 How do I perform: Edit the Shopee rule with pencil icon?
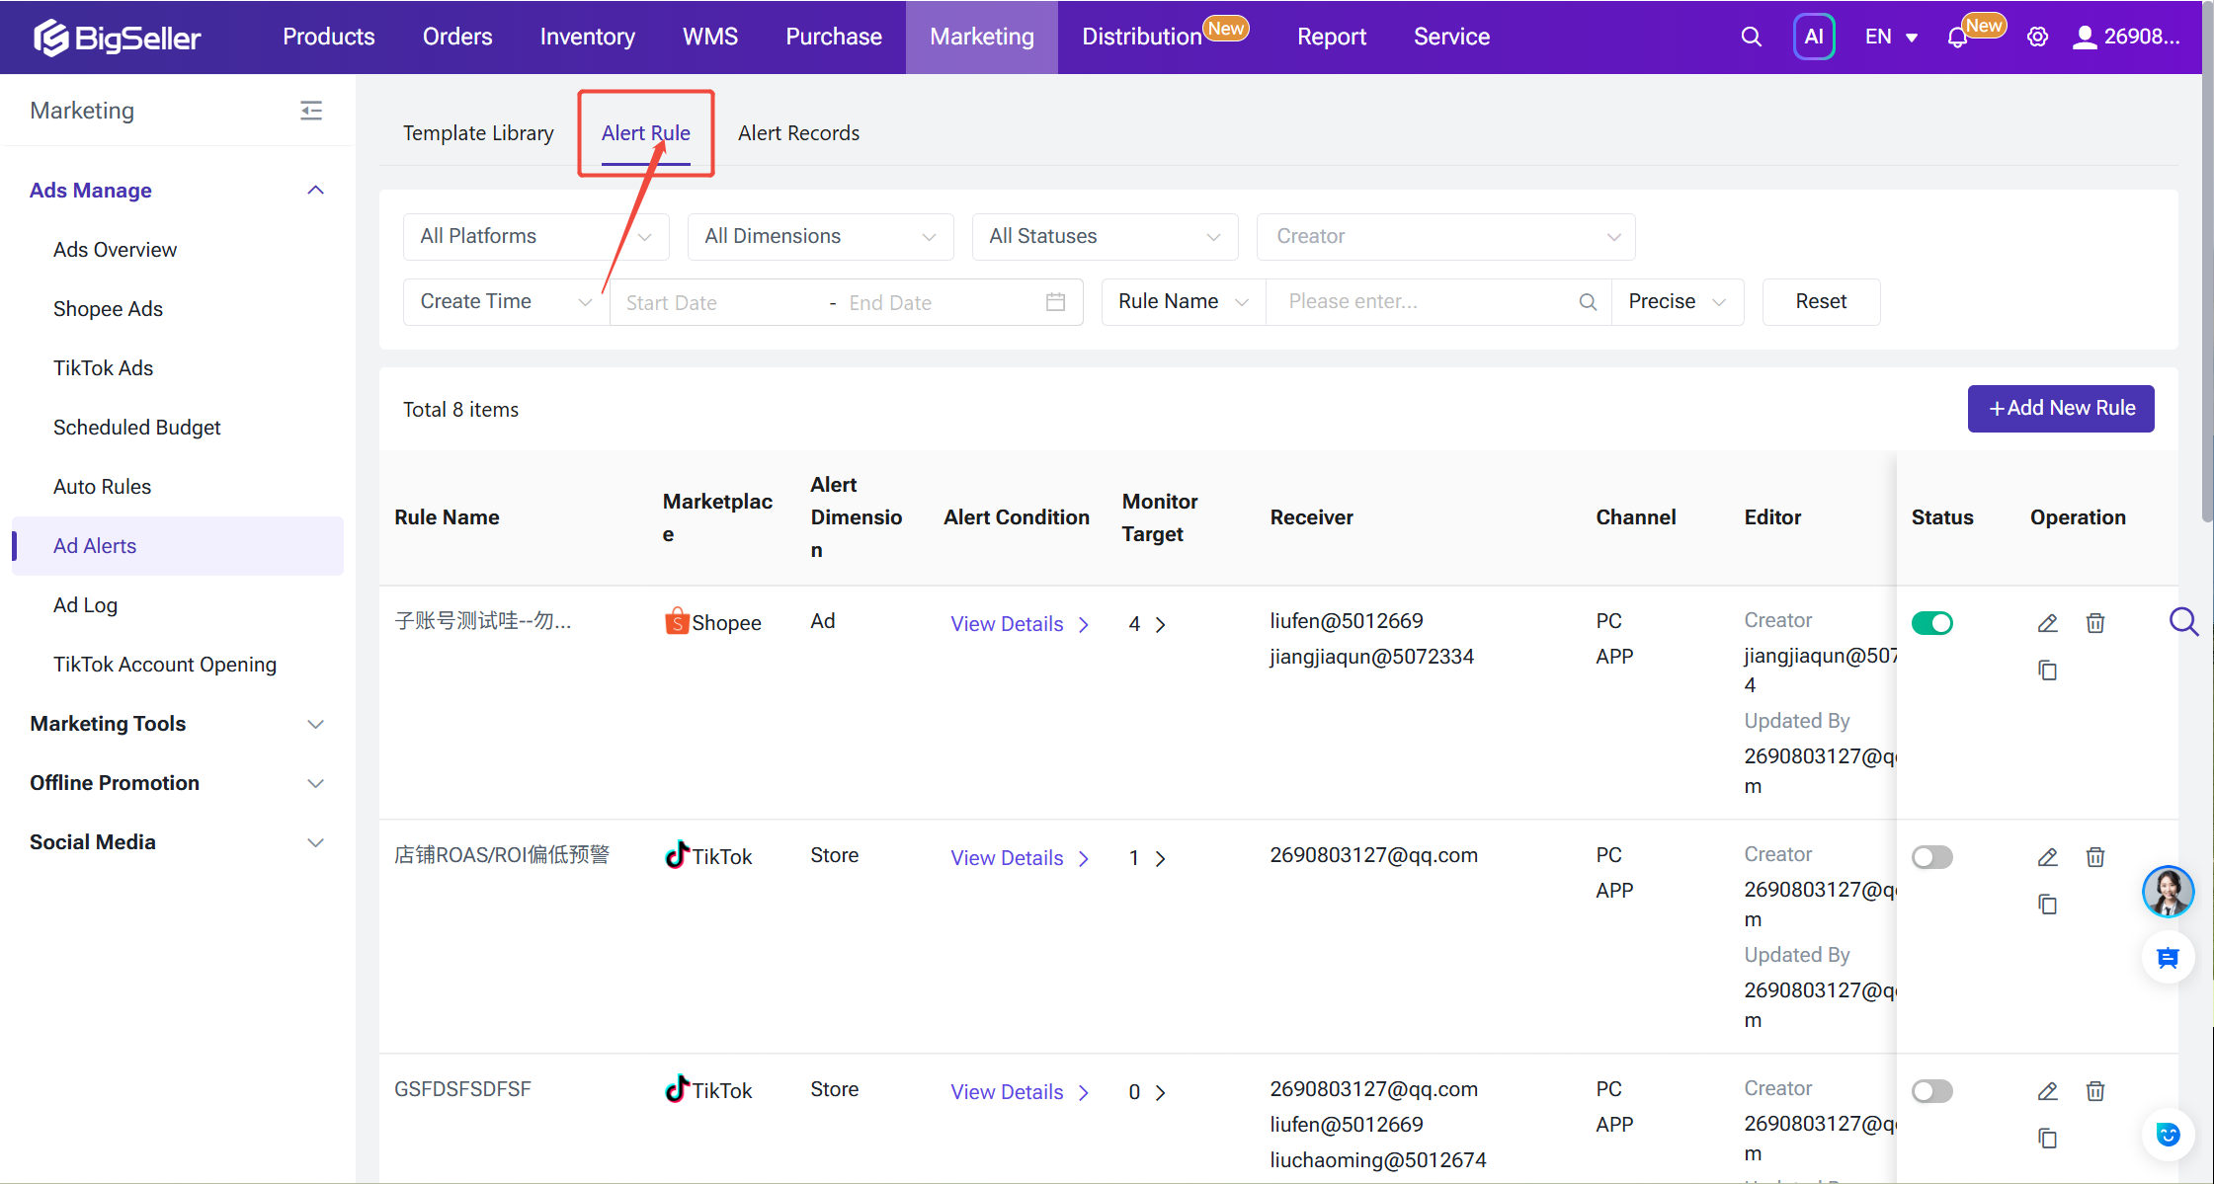pos(2048,623)
